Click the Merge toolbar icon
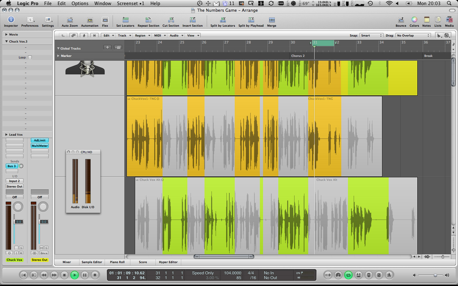This screenshot has width=458, height=286. [x=272, y=20]
